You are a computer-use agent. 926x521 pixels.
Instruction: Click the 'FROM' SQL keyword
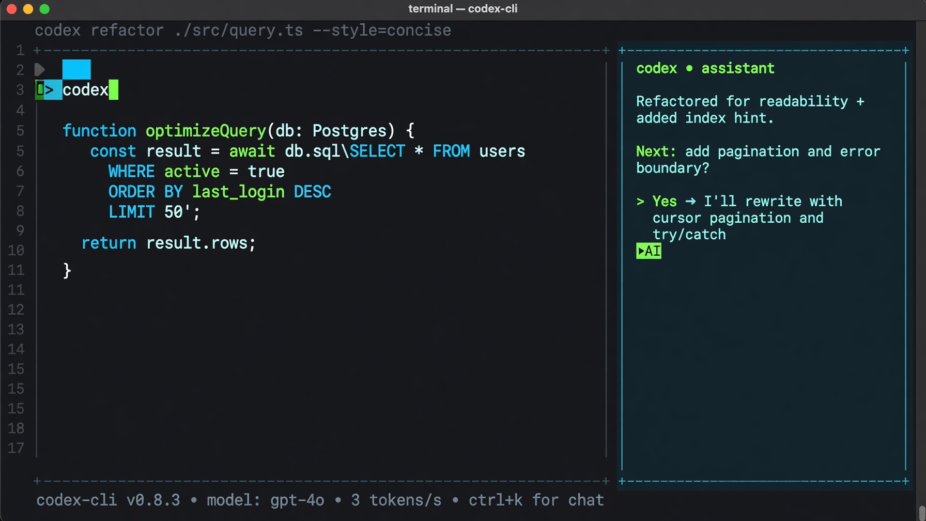(x=451, y=151)
